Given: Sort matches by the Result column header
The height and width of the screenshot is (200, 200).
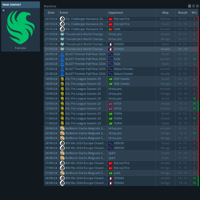Looking at the screenshot, I should click(x=183, y=13).
